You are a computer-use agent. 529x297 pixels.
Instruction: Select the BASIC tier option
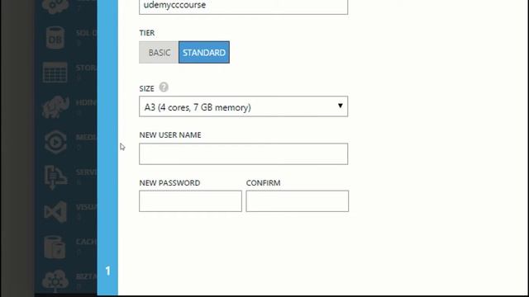(159, 53)
